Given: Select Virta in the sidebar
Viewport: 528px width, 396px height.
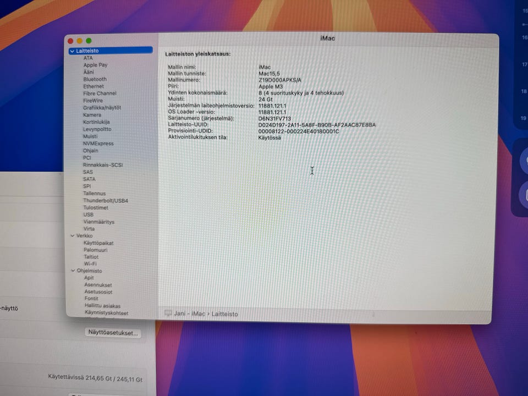Looking at the screenshot, I should click(89, 229).
